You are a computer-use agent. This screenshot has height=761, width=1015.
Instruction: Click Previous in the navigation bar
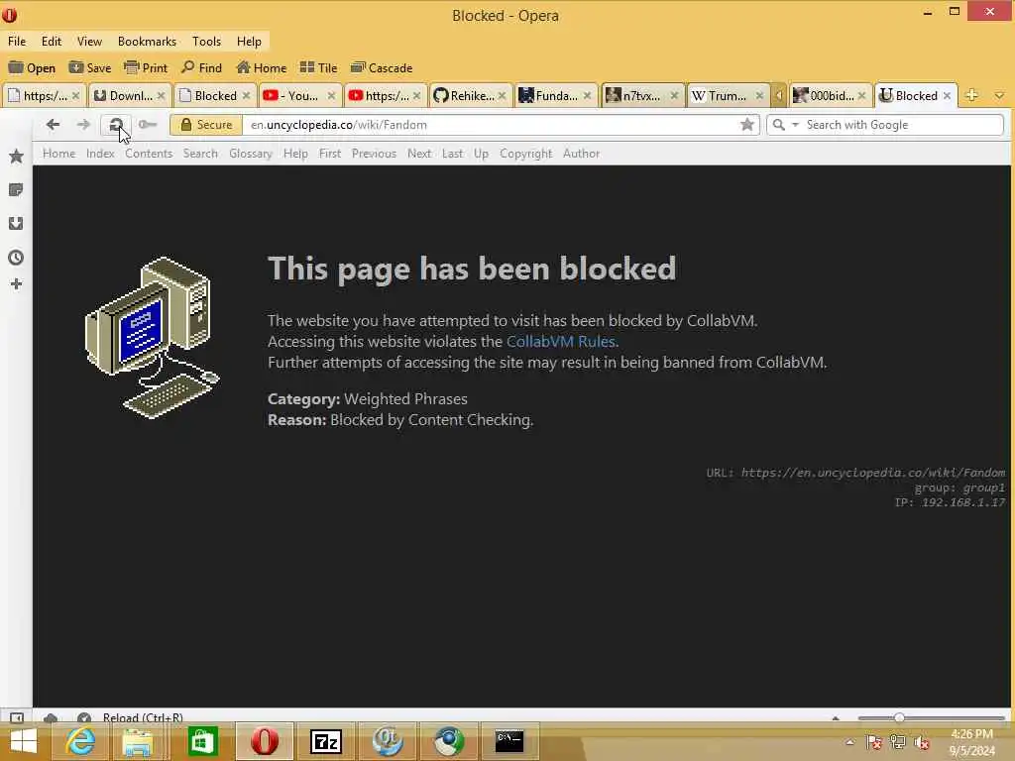coord(374,154)
